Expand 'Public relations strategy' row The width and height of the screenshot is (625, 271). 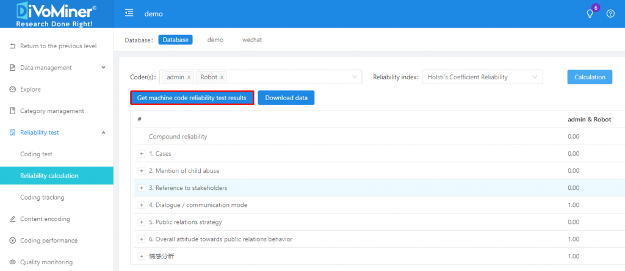coord(142,222)
